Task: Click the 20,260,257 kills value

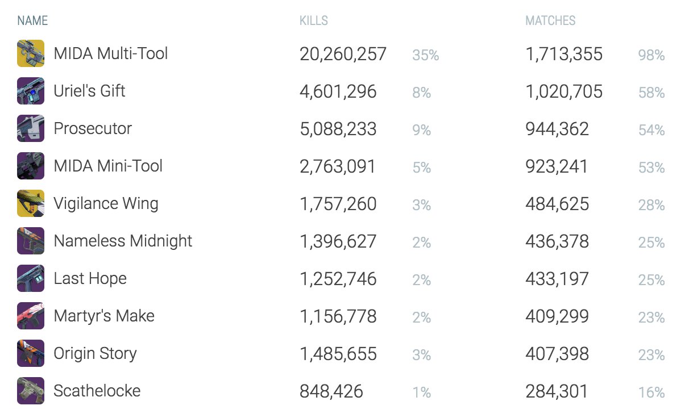Action: point(343,54)
